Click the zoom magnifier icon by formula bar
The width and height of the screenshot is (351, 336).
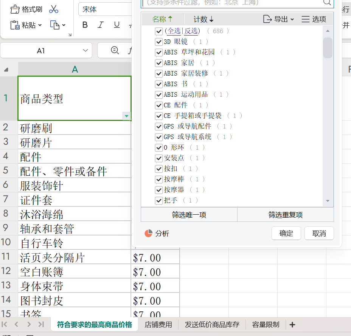115,50
